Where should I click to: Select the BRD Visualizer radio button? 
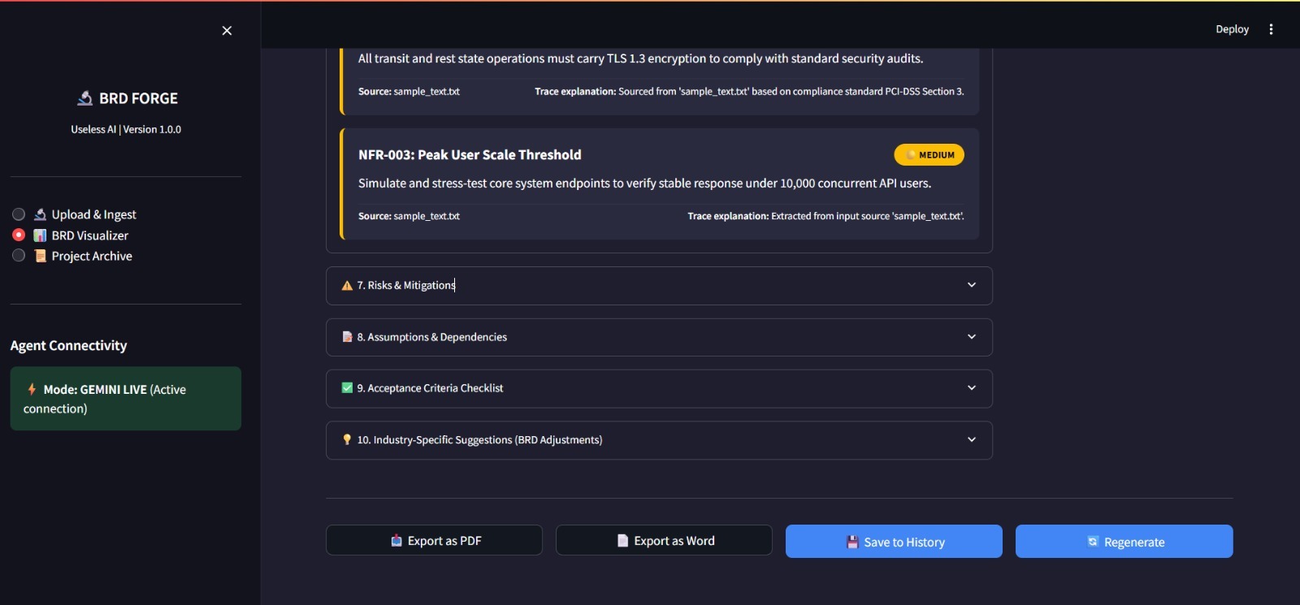[x=19, y=235]
